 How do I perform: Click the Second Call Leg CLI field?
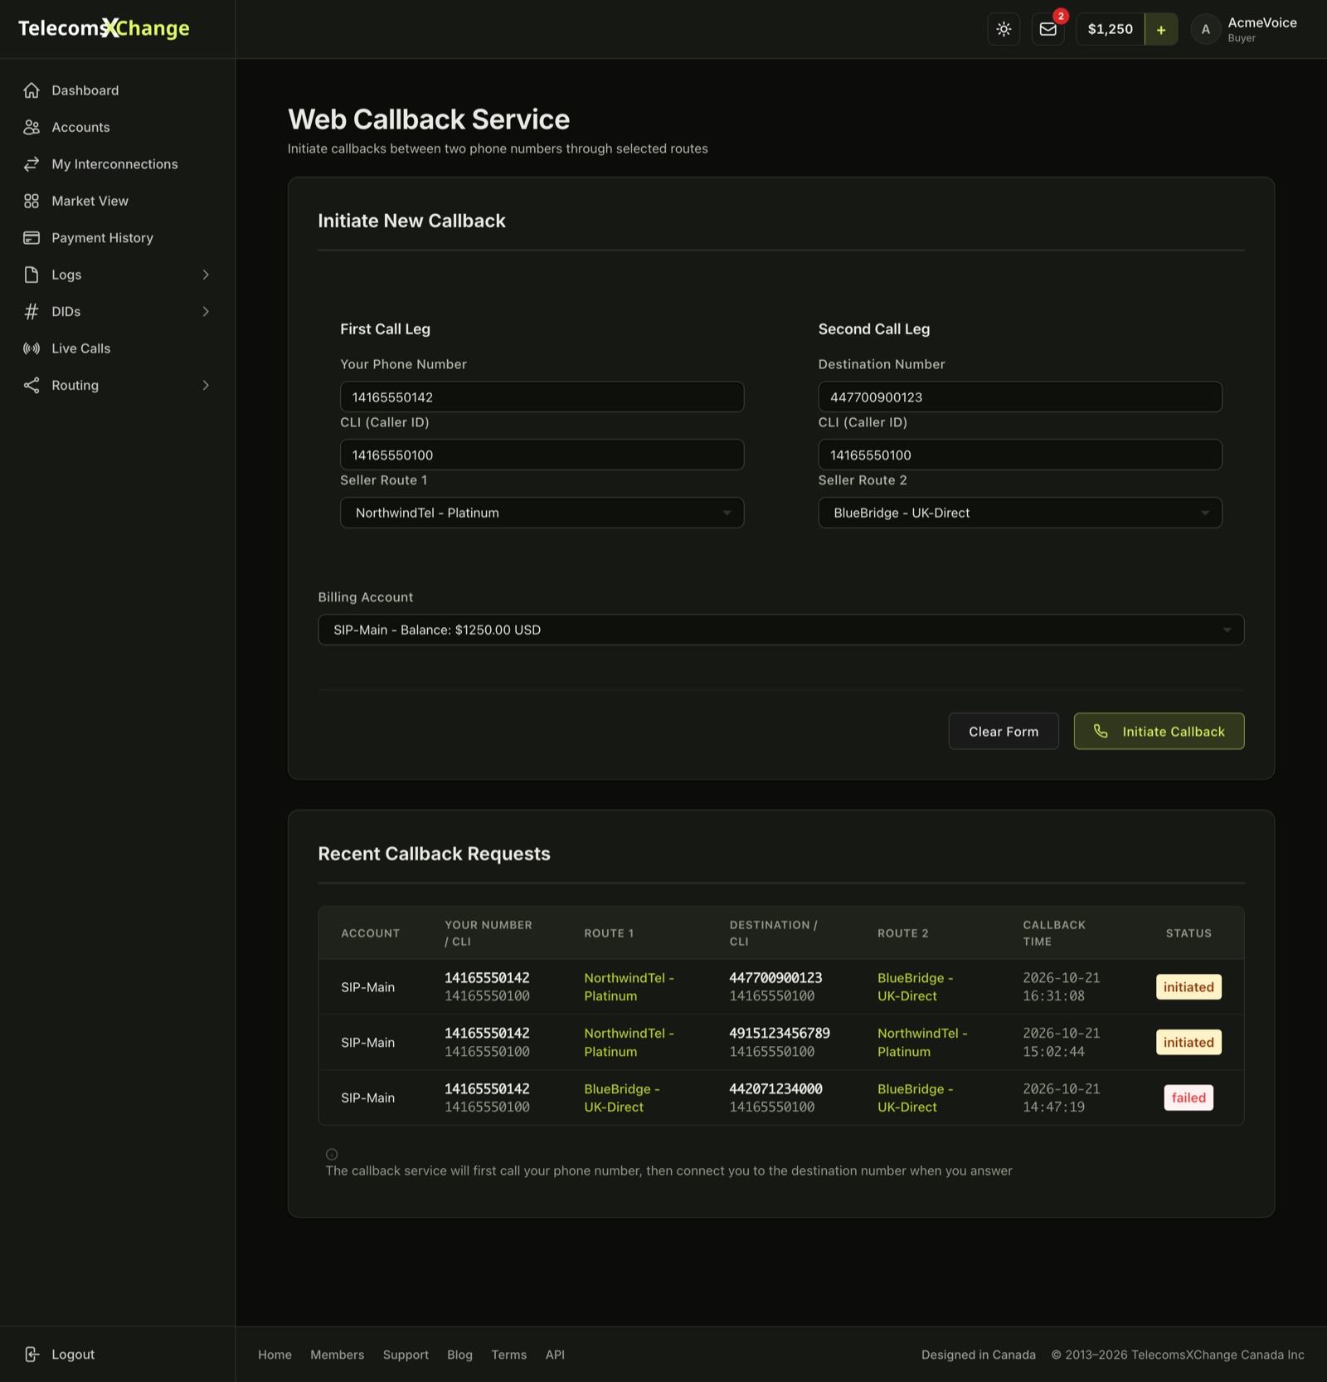[1020, 455]
